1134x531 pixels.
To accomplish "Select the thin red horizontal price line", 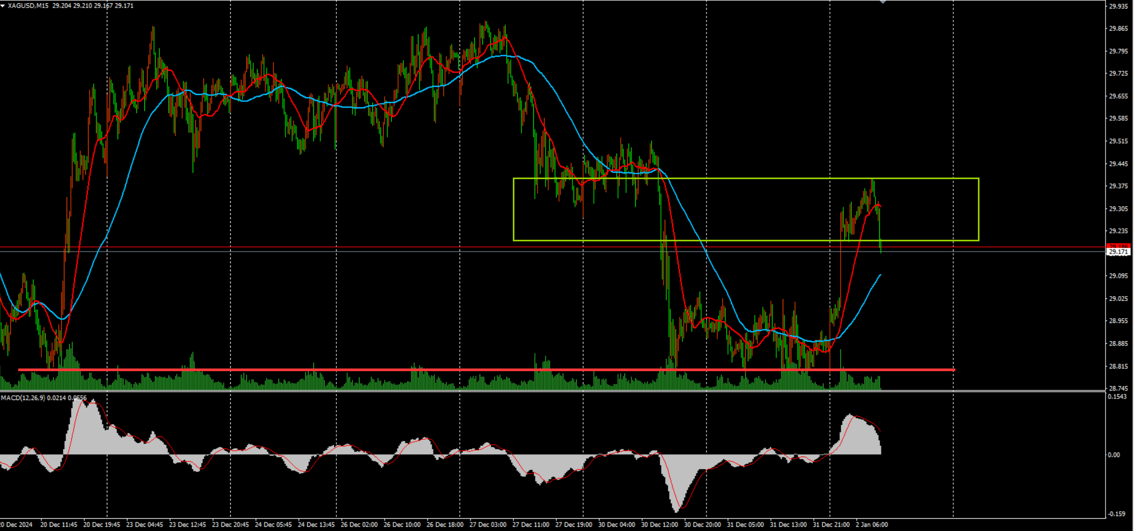I will [x=553, y=247].
